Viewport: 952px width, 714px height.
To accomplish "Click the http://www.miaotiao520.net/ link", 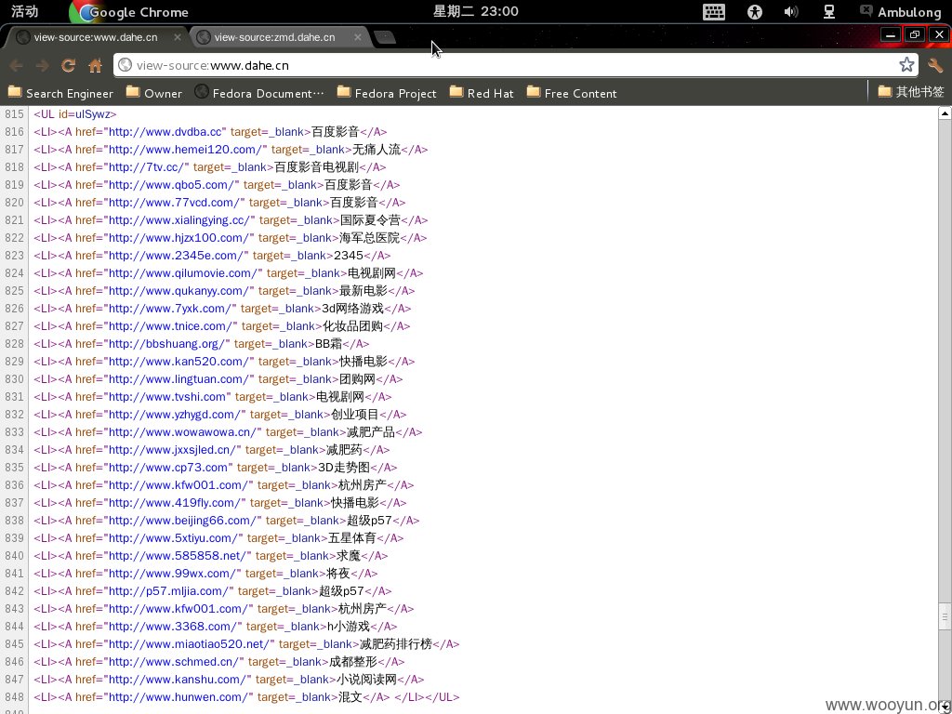I will (190, 643).
